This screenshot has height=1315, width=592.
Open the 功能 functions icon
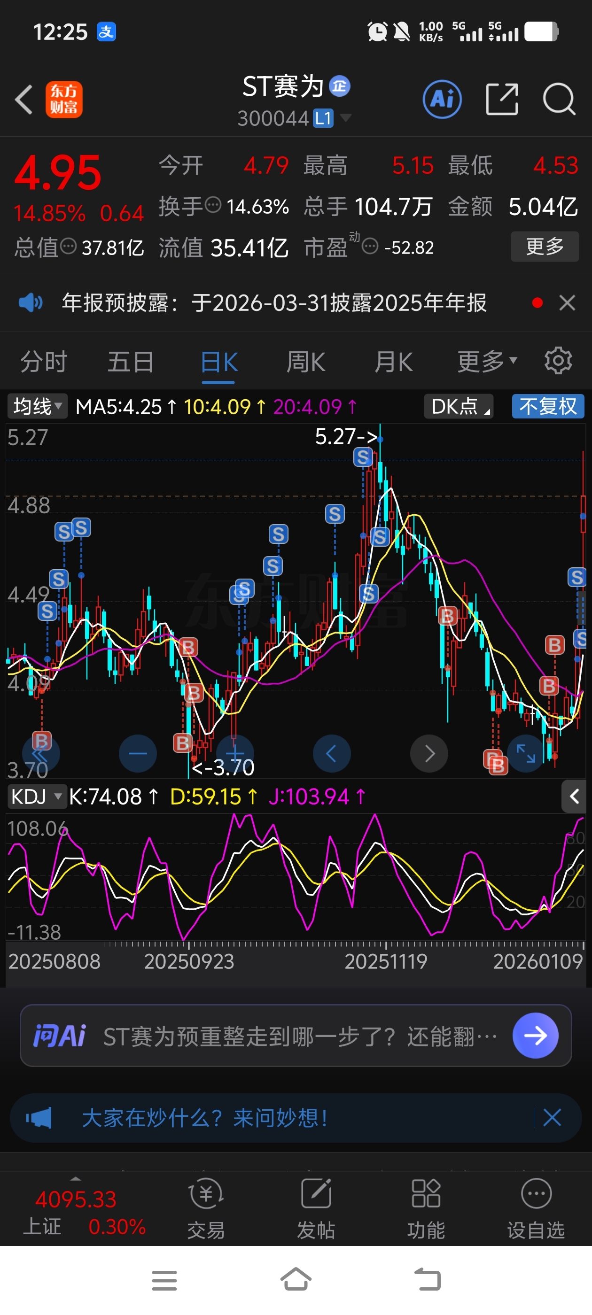coord(426,1208)
